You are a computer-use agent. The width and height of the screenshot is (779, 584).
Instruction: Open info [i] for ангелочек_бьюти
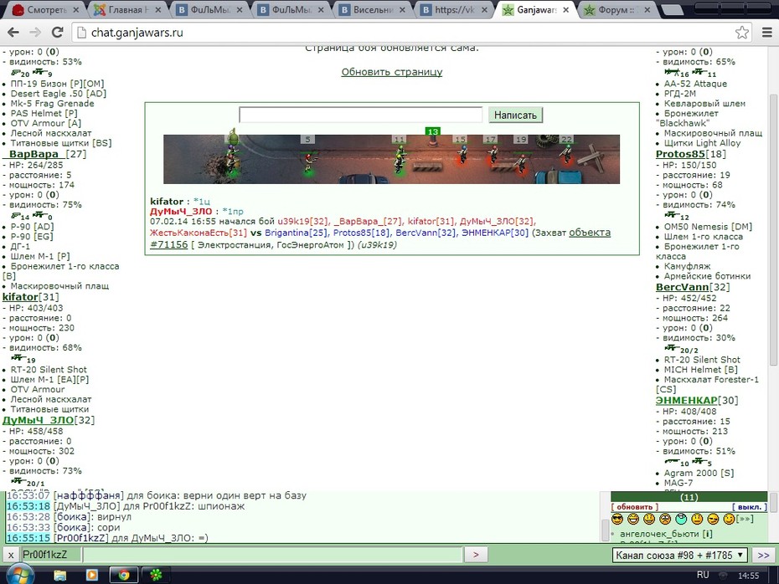tap(707, 534)
